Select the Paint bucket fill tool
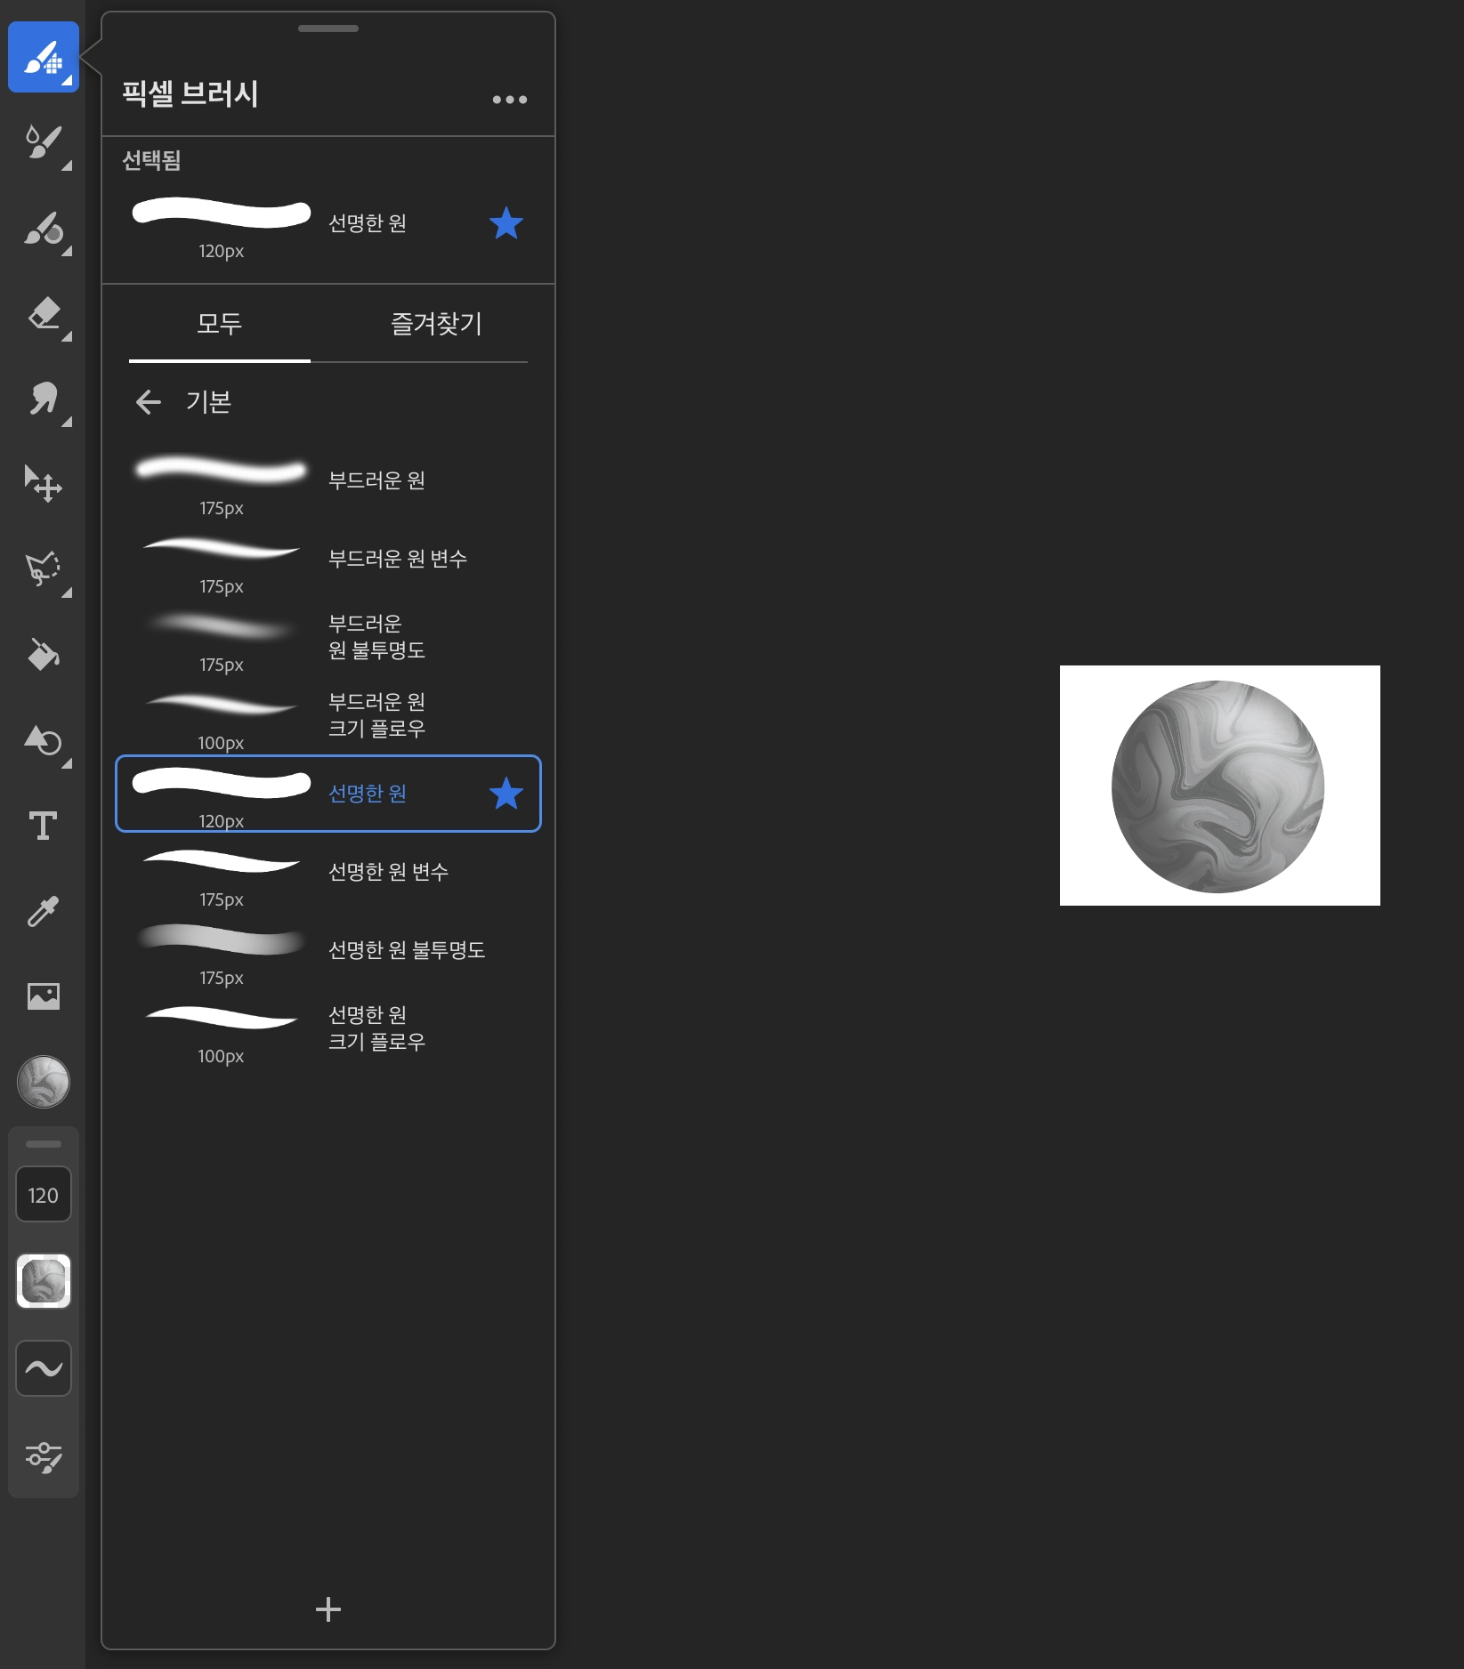The width and height of the screenshot is (1464, 1669). click(x=44, y=655)
